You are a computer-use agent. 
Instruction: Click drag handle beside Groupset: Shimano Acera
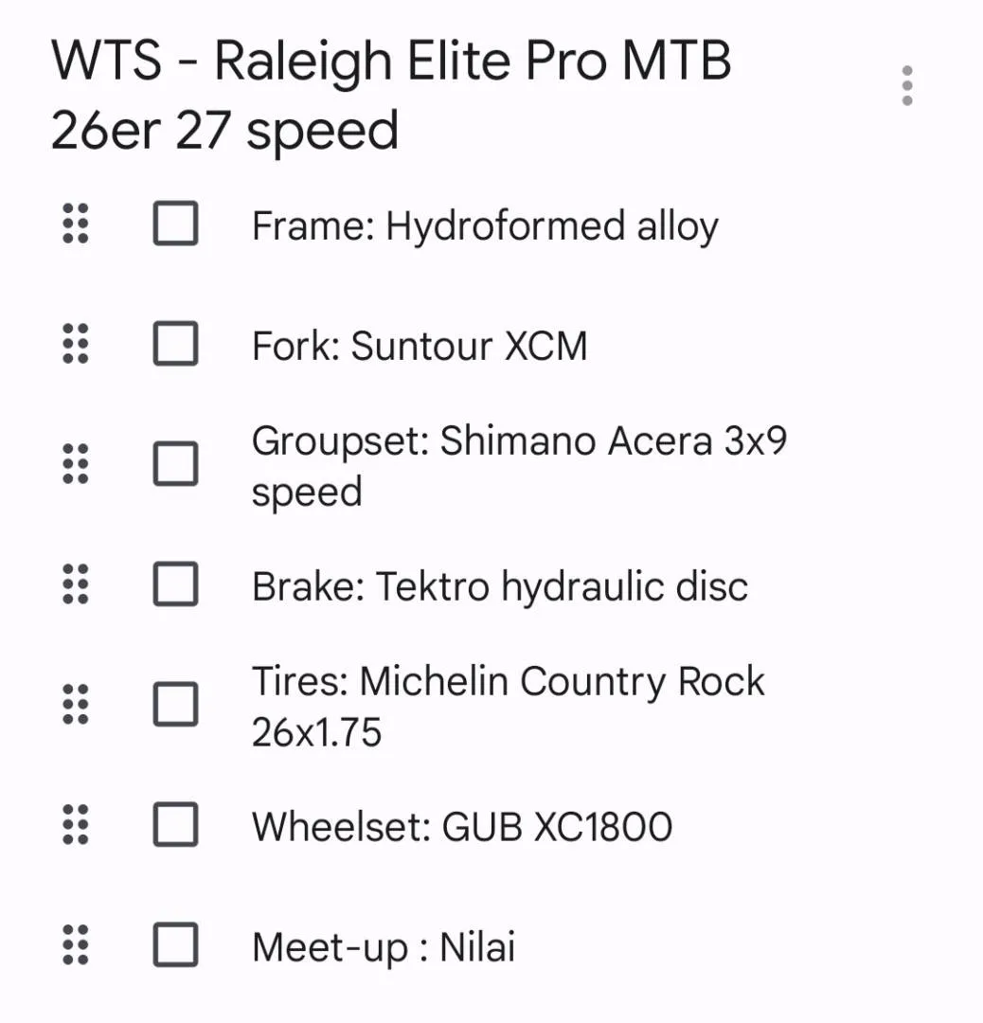pyautogui.click(x=76, y=464)
